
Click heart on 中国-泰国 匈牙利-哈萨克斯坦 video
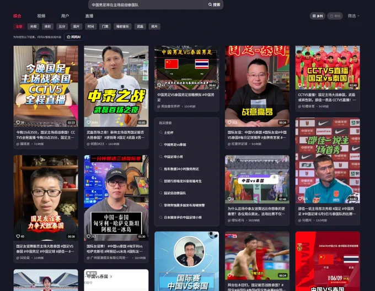[88, 237]
